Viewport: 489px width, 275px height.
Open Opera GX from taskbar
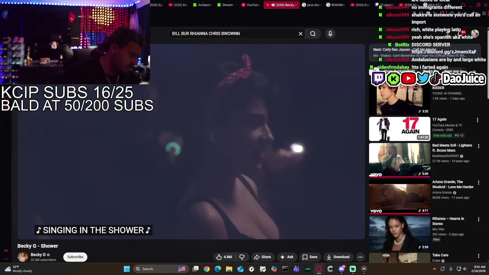click(319, 269)
